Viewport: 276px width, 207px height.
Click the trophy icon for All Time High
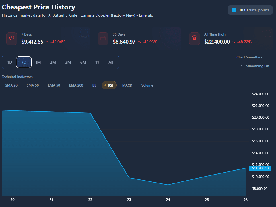[194, 38]
